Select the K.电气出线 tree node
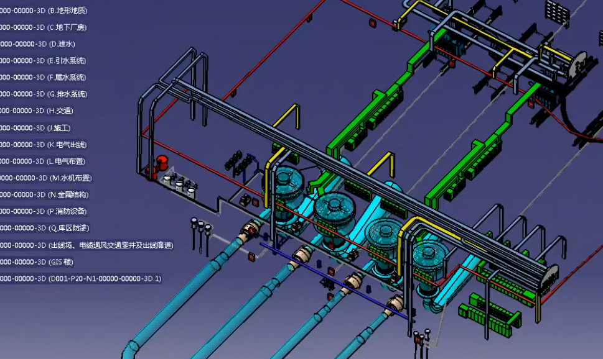 (x=44, y=145)
